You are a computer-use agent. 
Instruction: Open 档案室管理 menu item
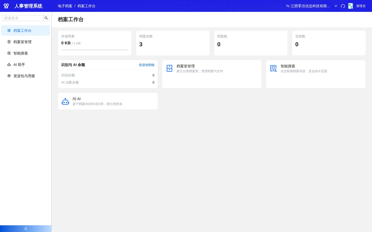click(x=26, y=42)
